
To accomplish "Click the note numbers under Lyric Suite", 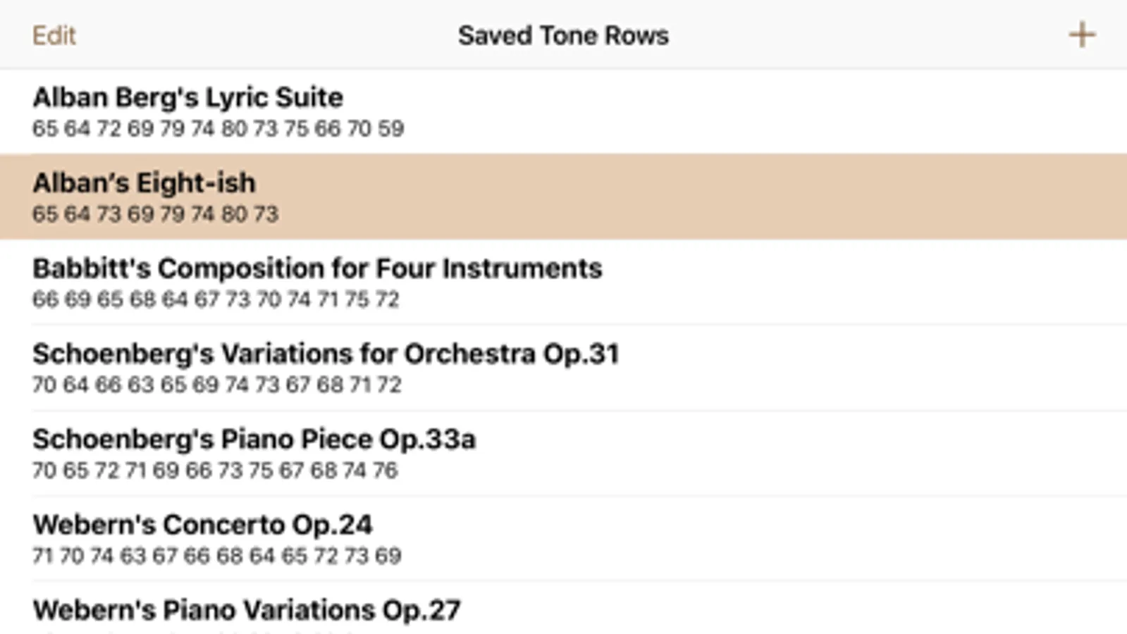I will coord(218,129).
